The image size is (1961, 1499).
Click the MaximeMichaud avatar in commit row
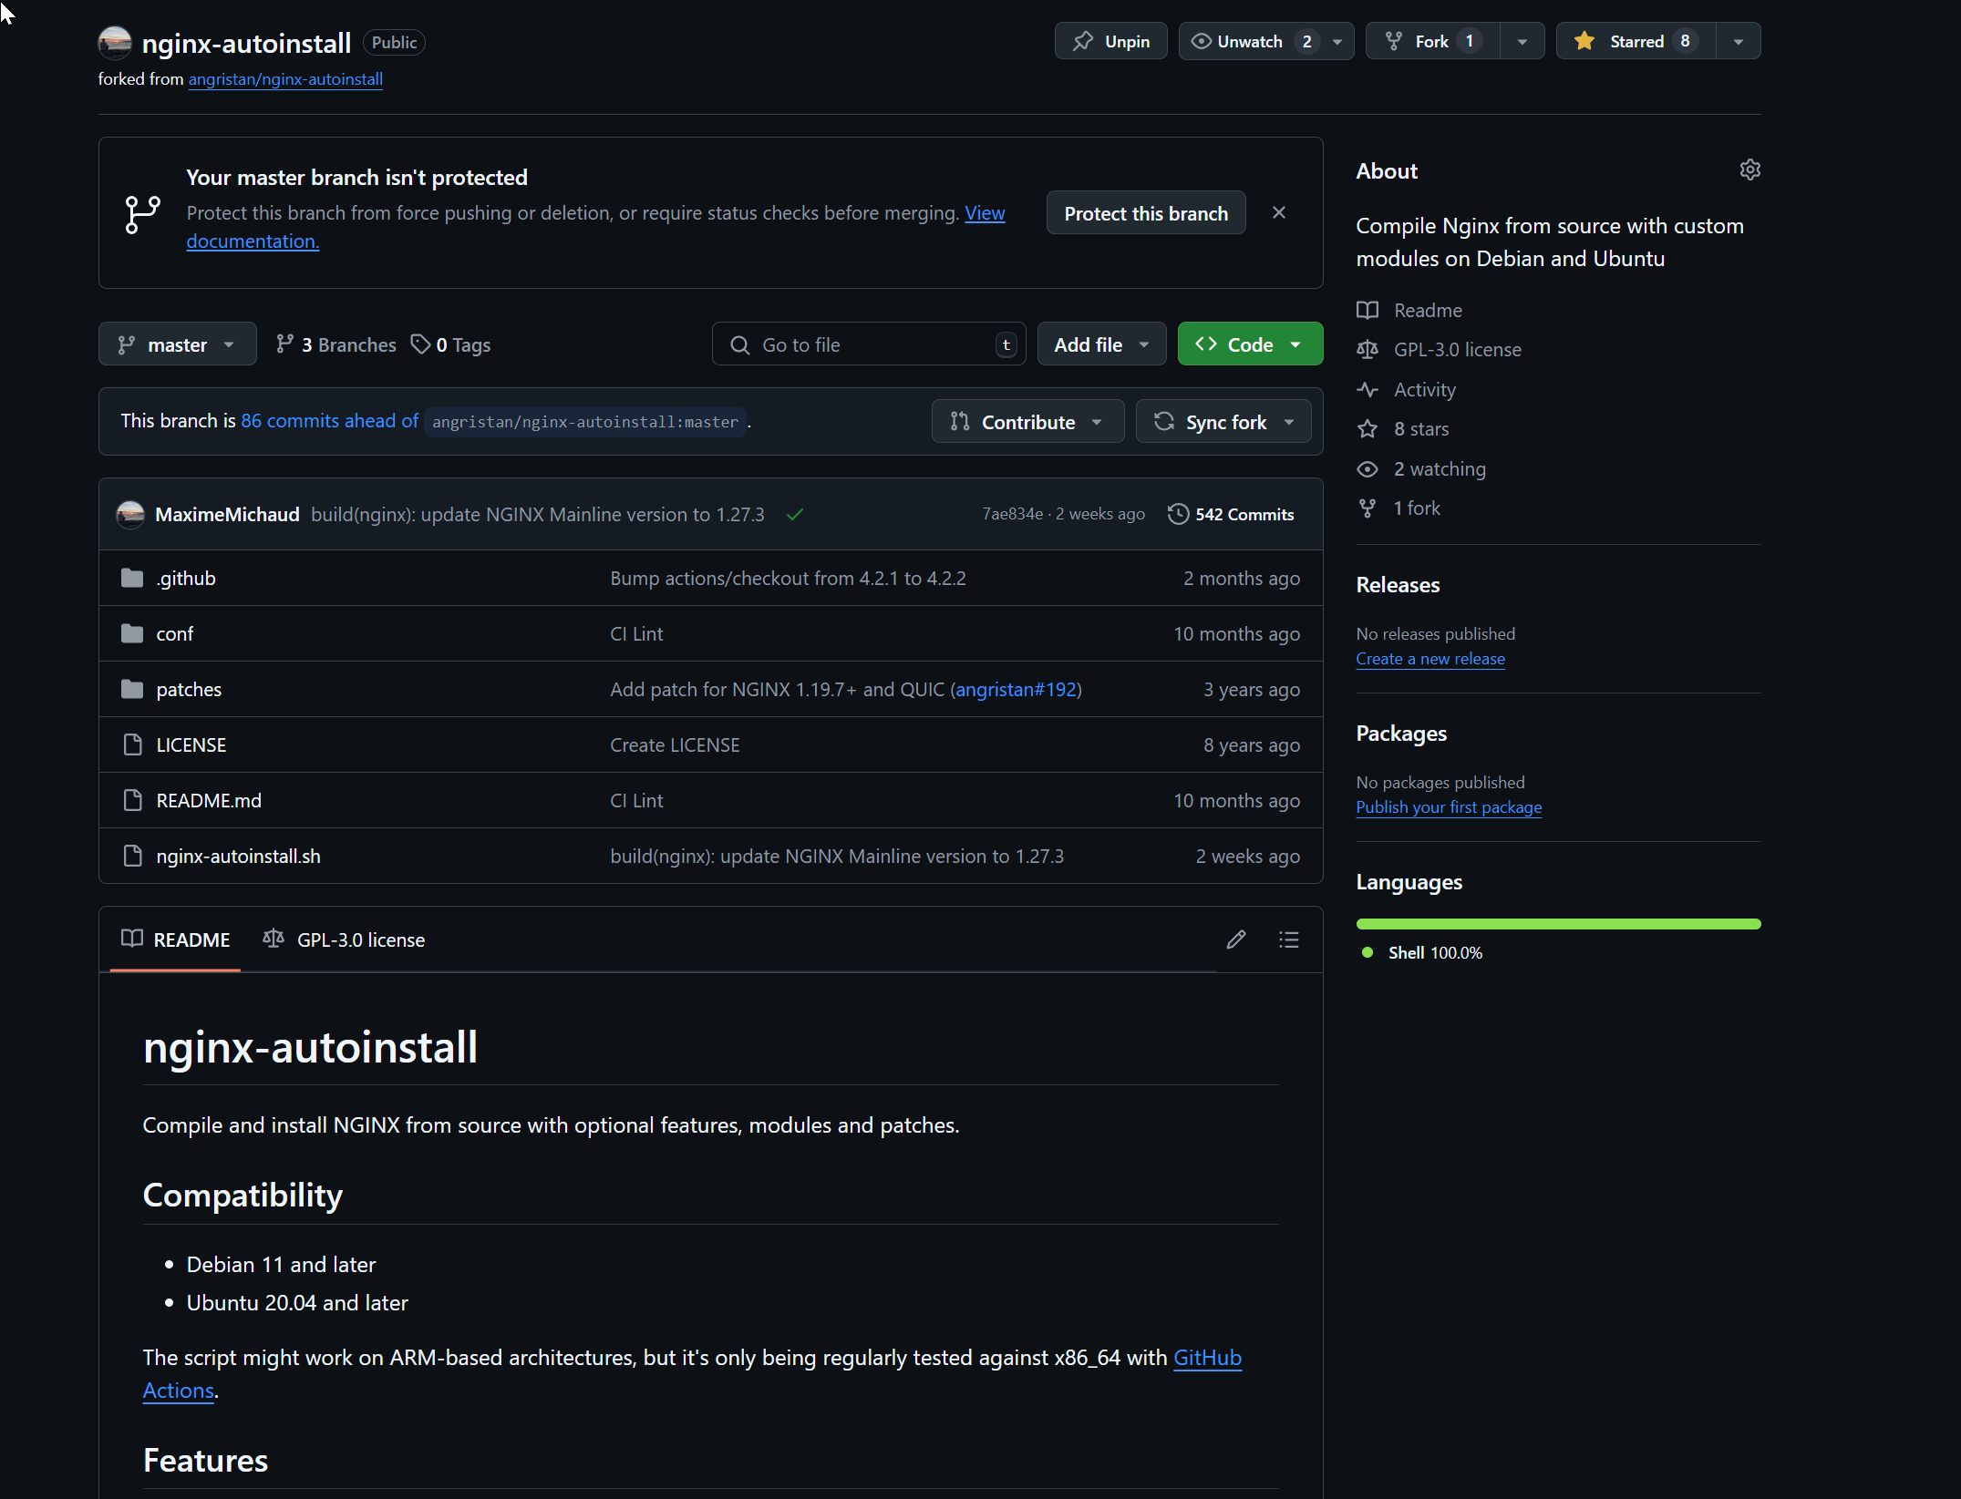(x=130, y=515)
